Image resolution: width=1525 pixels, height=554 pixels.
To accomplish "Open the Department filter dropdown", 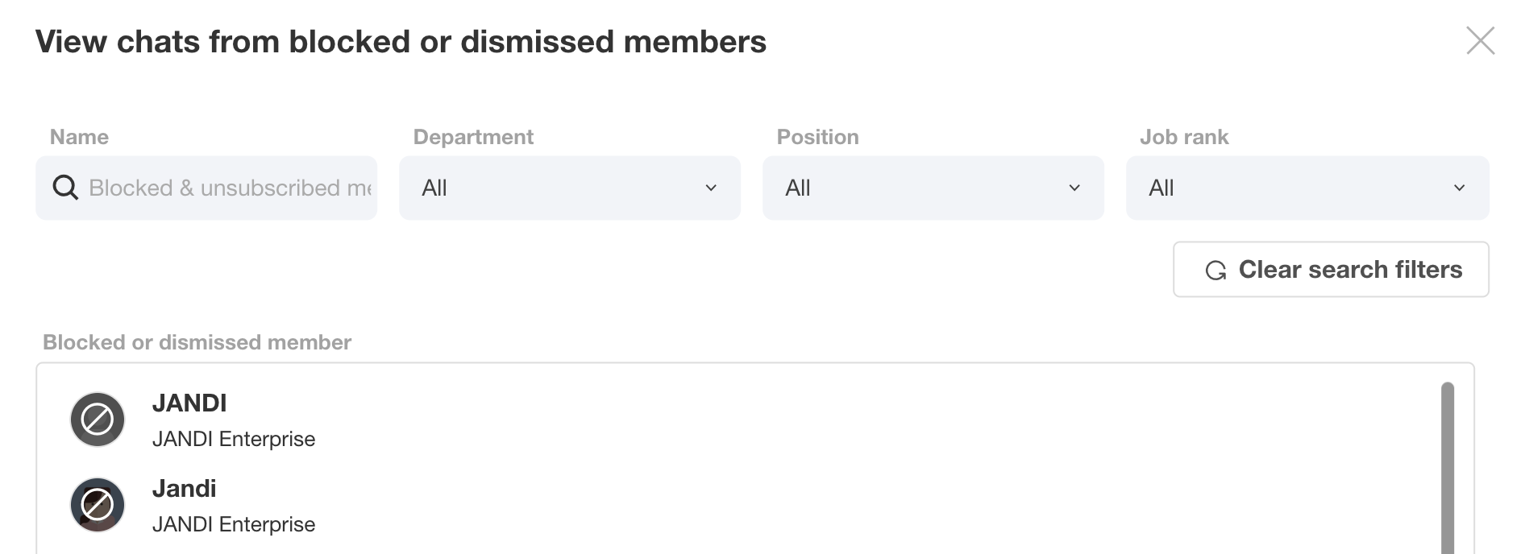I will 569,188.
